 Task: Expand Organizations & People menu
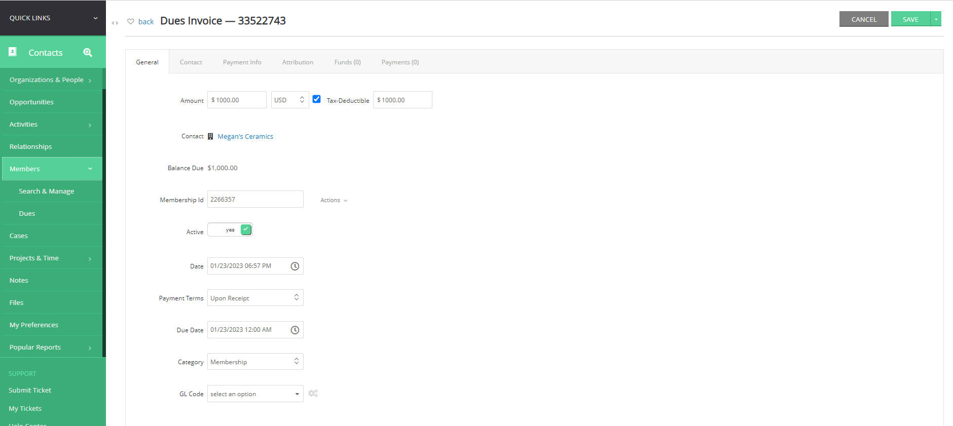pos(52,80)
